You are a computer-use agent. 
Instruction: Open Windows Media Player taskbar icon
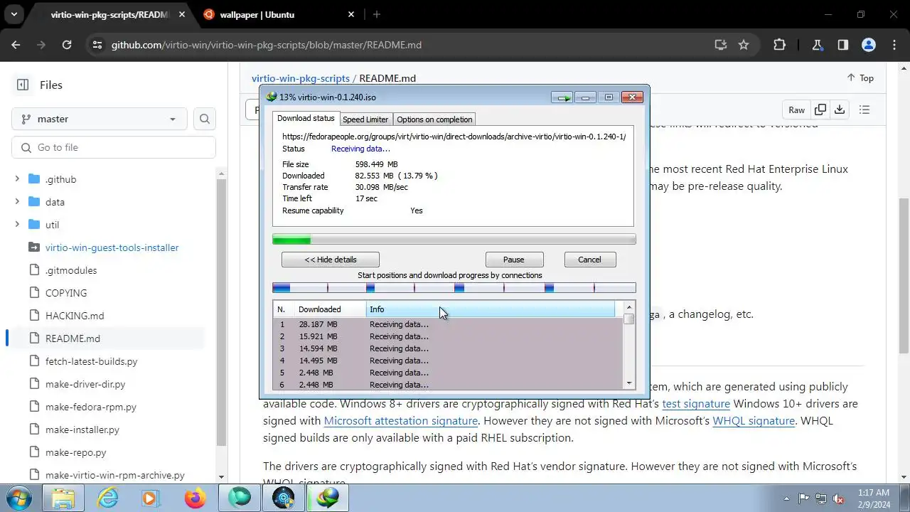(x=151, y=498)
